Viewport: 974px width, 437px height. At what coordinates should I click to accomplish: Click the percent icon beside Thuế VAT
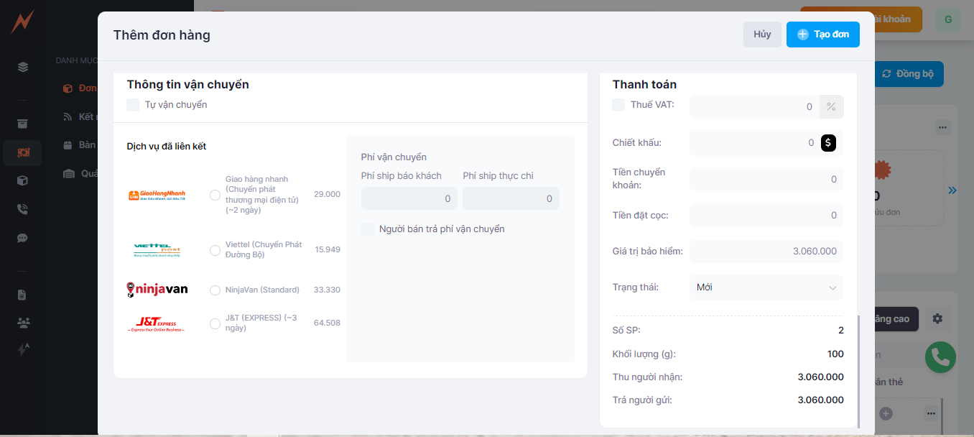tap(831, 106)
